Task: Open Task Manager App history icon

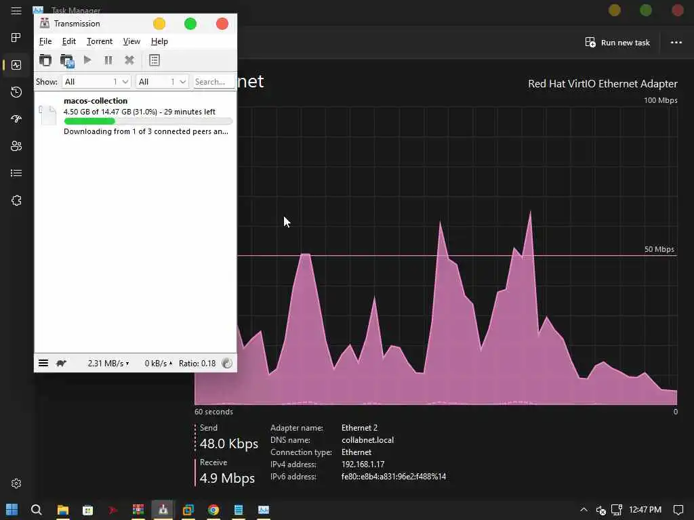Action: [x=16, y=92]
